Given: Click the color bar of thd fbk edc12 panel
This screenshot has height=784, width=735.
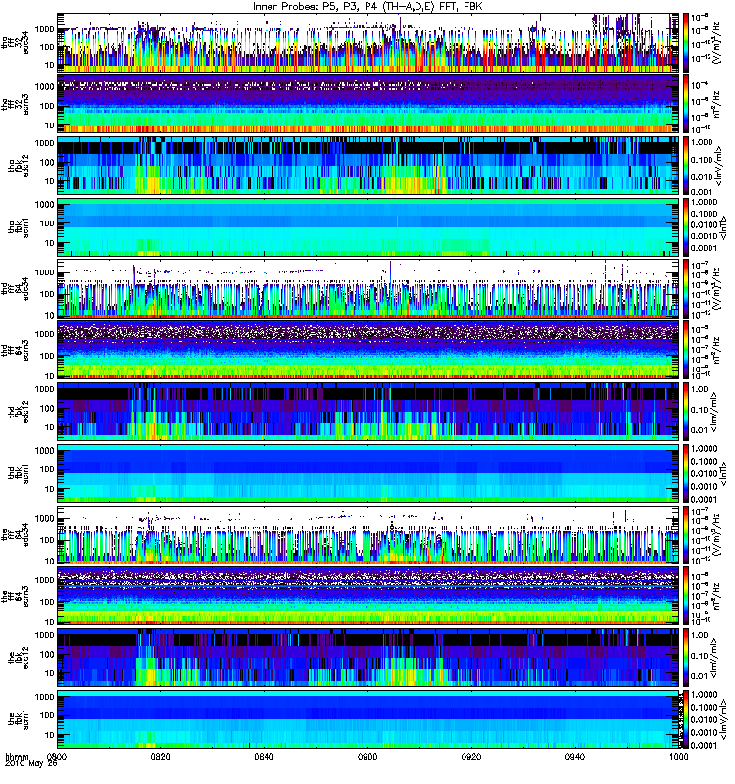Looking at the screenshot, I should click(x=686, y=412).
